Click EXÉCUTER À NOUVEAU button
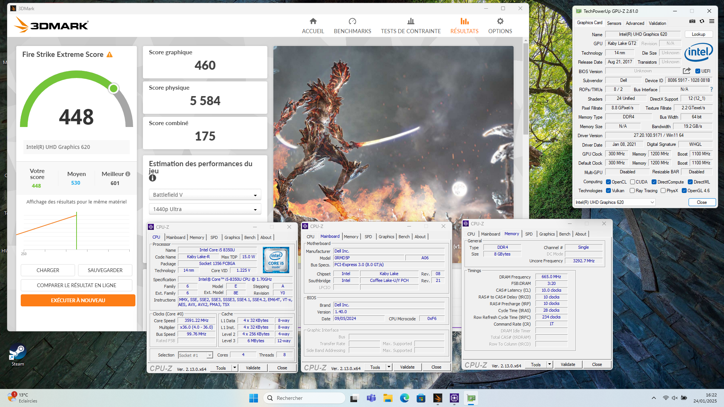The image size is (724, 407). tap(78, 300)
